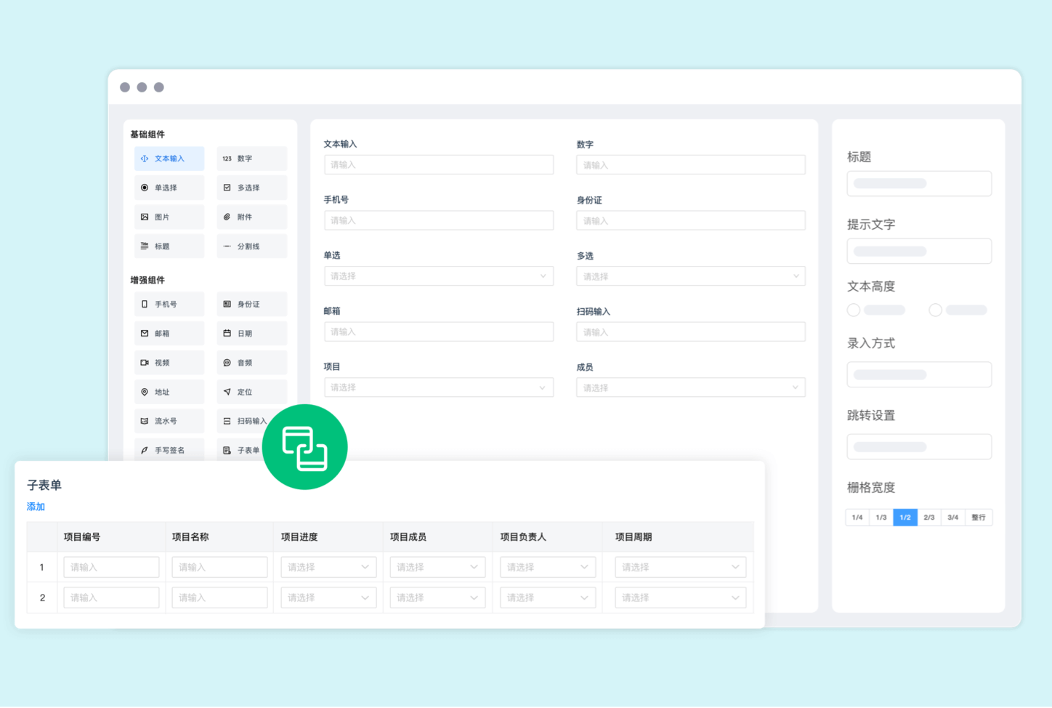
Task: Set grid width to 整行
Action: click(979, 518)
